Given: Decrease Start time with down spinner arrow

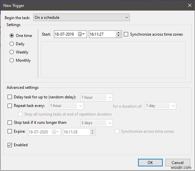Looking at the screenshot, I should pyautogui.click(x=118, y=36).
